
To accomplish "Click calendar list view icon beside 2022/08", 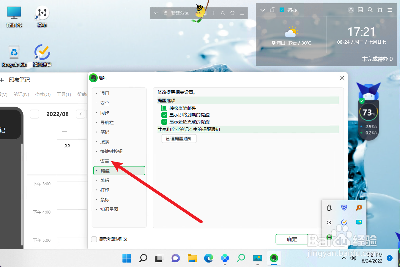I will click(34, 114).
